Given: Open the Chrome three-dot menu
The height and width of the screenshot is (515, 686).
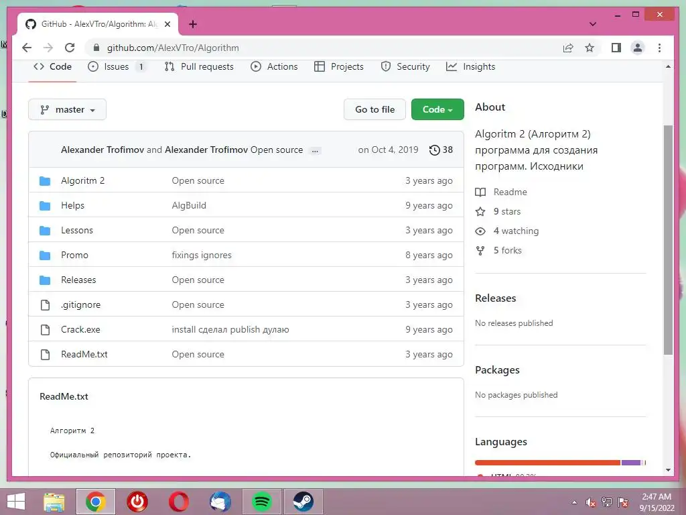Looking at the screenshot, I should coord(659,48).
